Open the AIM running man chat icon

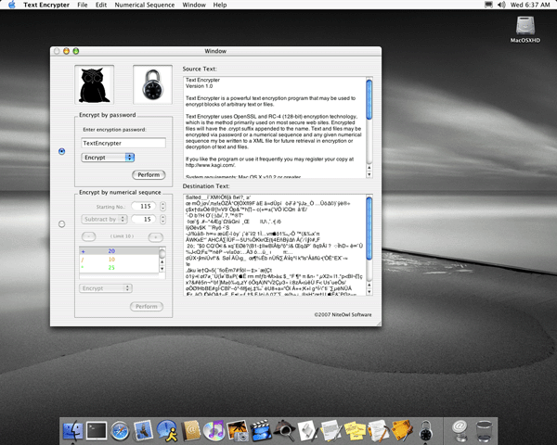click(167, 430)
